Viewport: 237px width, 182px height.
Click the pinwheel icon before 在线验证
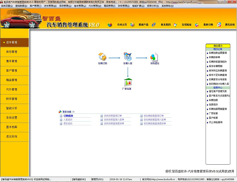pyautogui.click(x=175, y=25)
